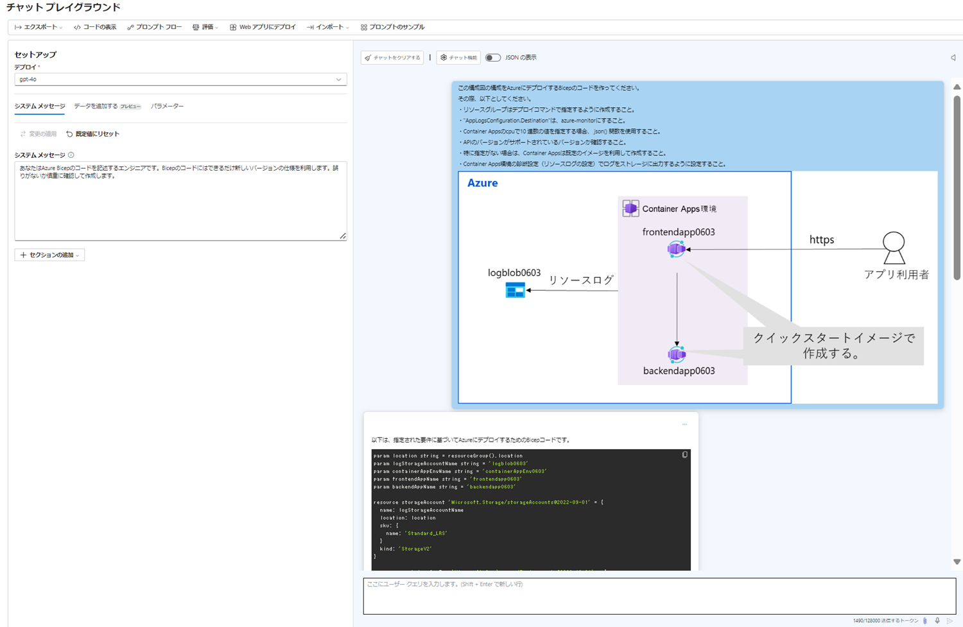Click the エクスポート arrow icon in the toolbar
Screen dimensions: 963x627
18,27
